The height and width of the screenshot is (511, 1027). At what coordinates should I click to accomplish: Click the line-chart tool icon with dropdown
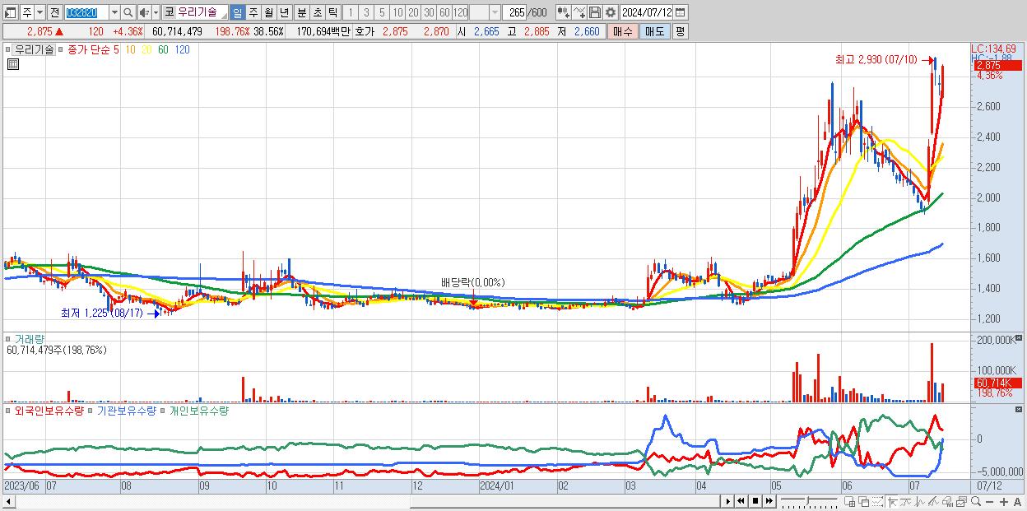point(579,12)
